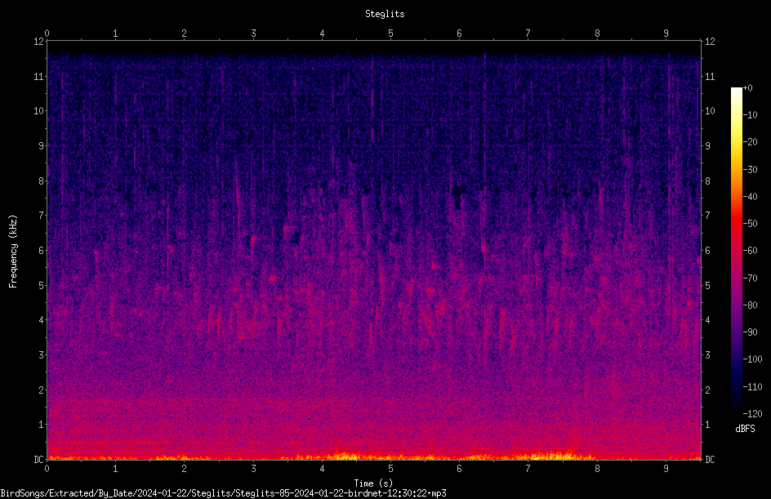Viewport: 771px width, 499px height.
Task: Click the DC label on the right axis
Action: tap(710, 459)
